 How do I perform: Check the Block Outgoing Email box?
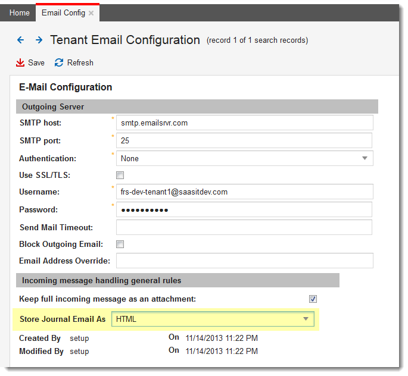click(x=120, y=245)
